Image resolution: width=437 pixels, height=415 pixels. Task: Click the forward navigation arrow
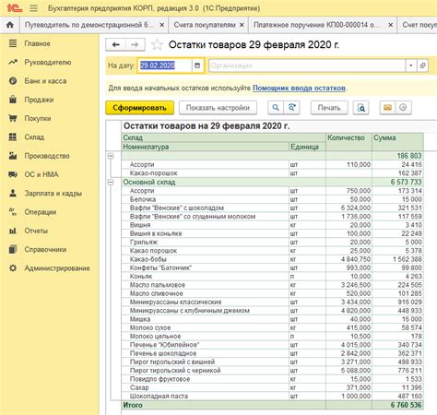pos(135,45)
